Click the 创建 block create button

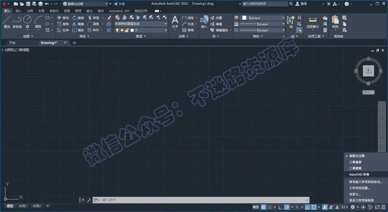(216, 18)
